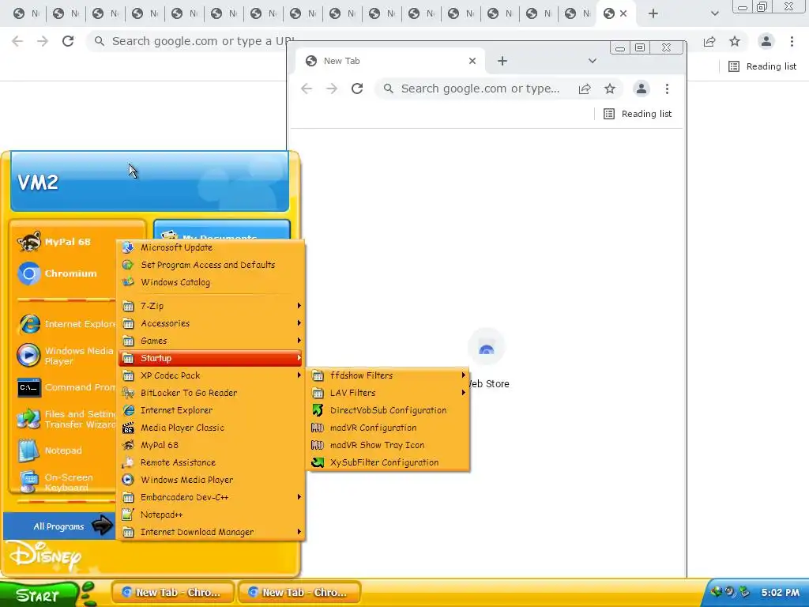Viewport: 809px width, 607px height.
Task: Launch Files and Settings Transfer Wizard
Action: 65,419
